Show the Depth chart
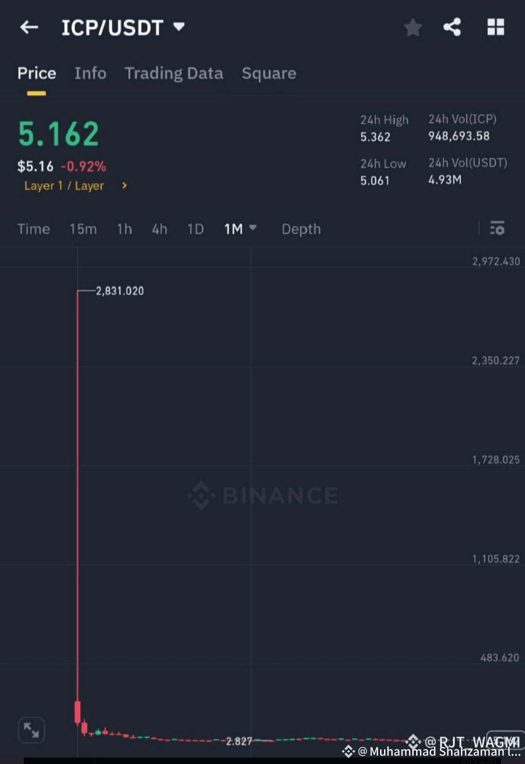Viewport: 525px width, 764px height. pos(301,229)
